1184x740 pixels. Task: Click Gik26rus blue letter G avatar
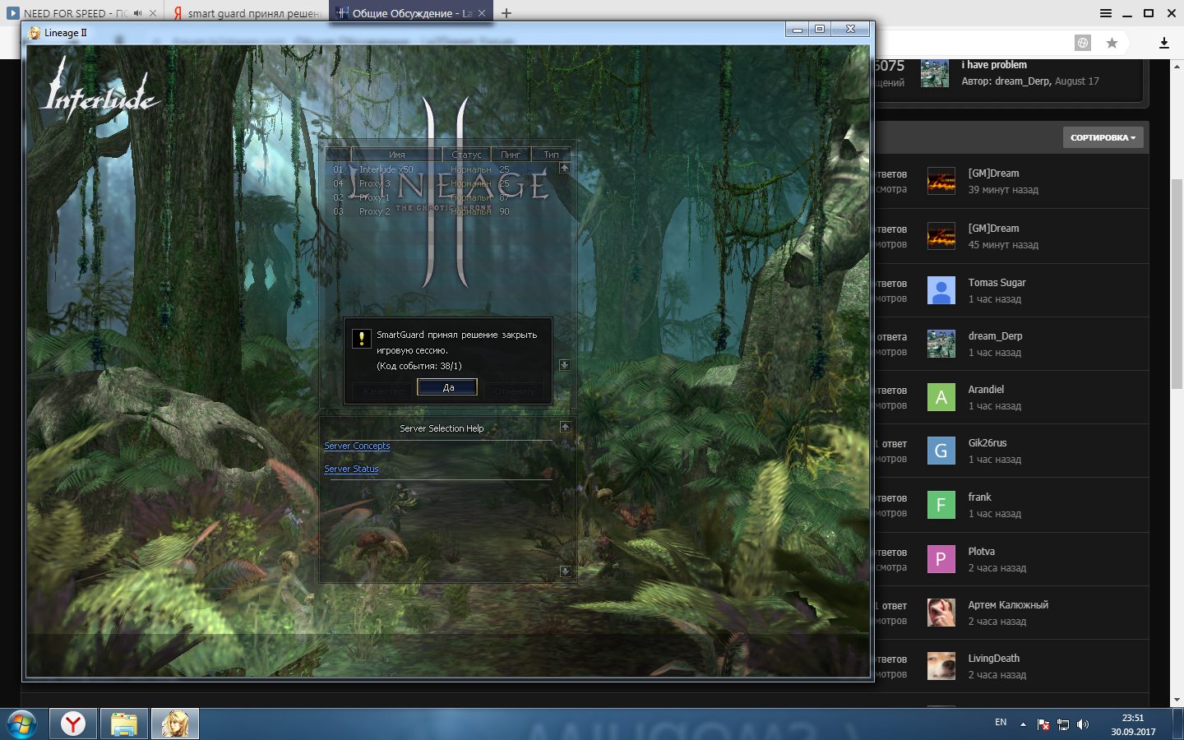click(941, 451)
